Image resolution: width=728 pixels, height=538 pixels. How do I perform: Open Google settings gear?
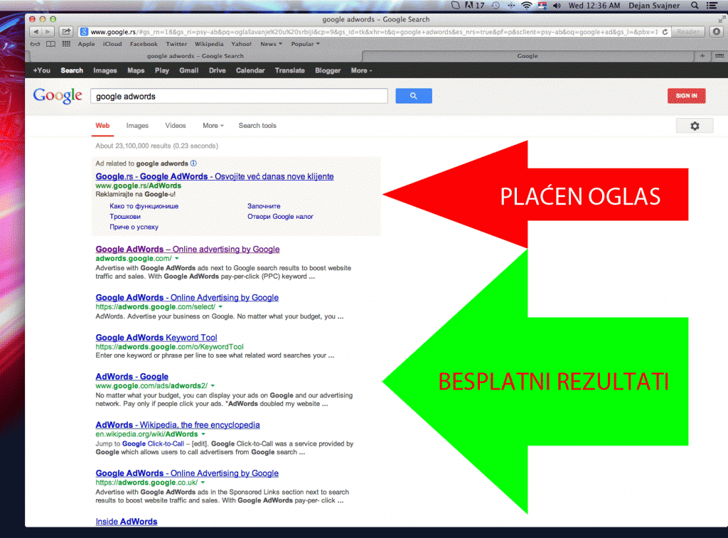(x=695, y=126)
